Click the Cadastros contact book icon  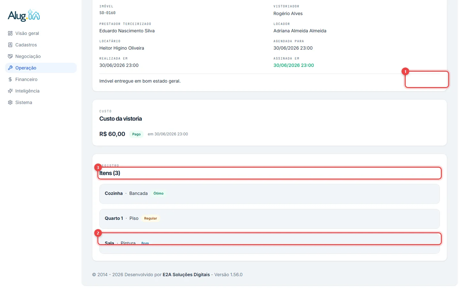[x=10, y=45]
